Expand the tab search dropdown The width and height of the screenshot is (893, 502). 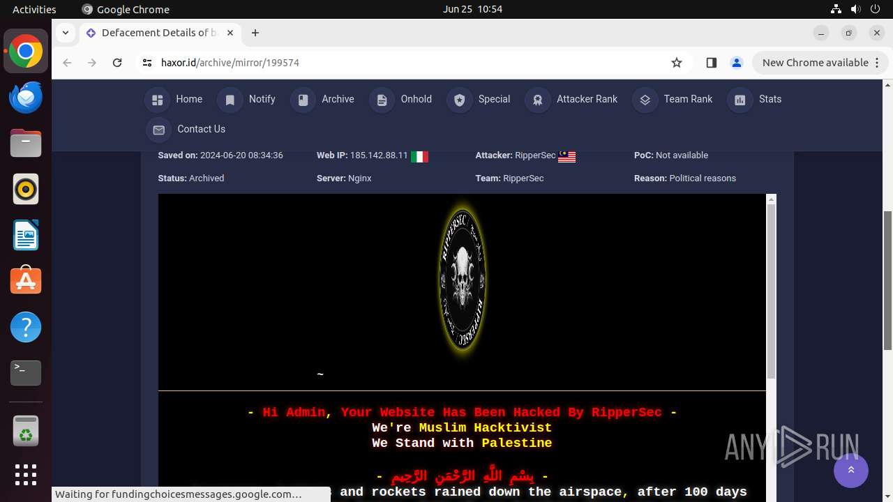[65, 33]
